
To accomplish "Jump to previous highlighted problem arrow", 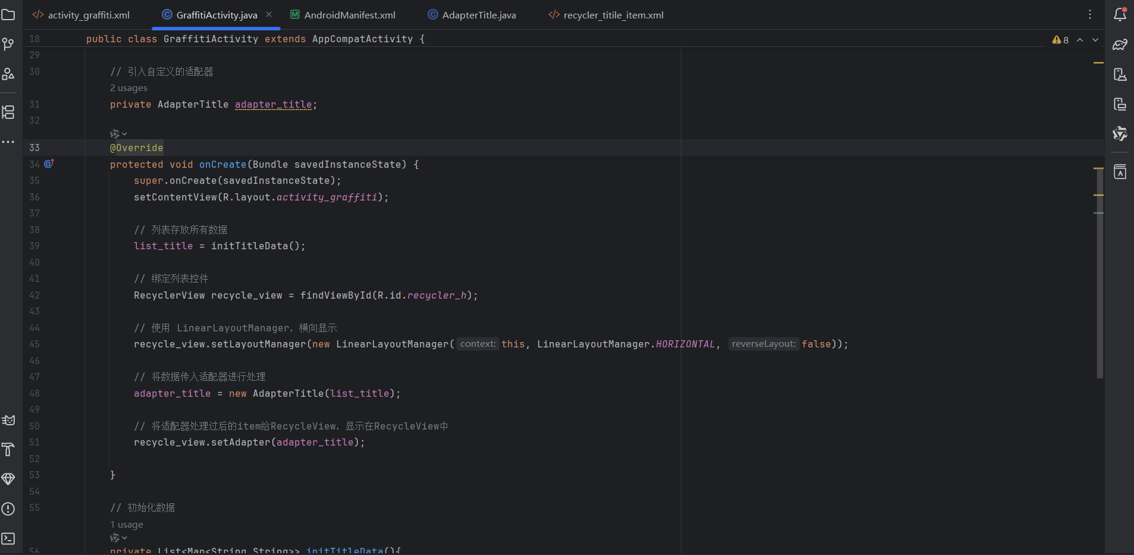I will coord(1080,40).
